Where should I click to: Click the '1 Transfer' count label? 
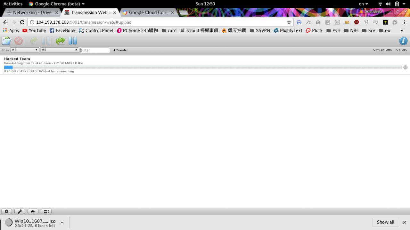coord(120,50)
